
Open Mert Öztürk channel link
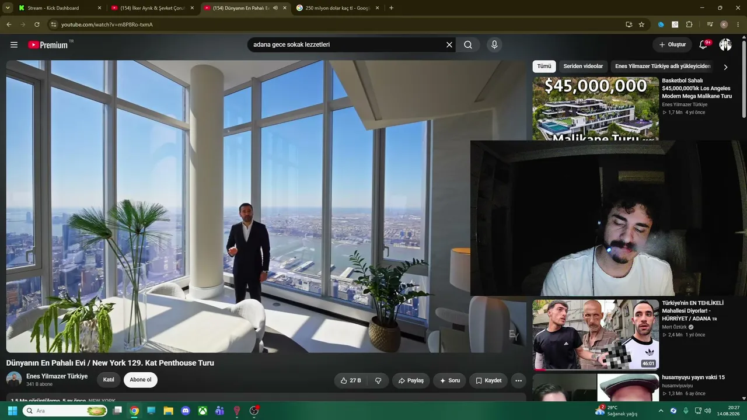(675, 327)
